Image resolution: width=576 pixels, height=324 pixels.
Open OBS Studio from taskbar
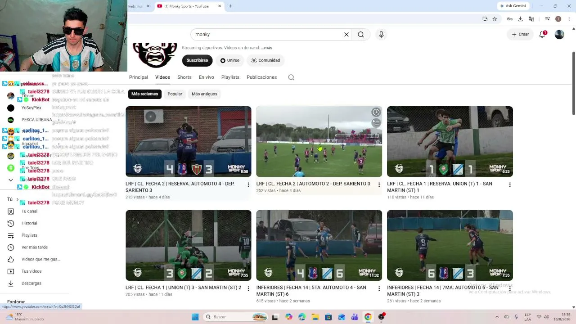coord(382,317)
